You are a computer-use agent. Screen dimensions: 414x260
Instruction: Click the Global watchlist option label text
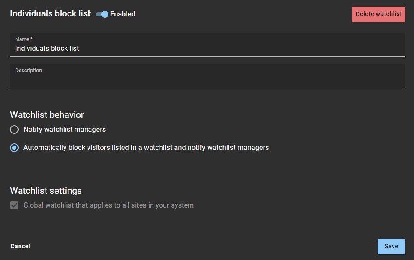(108, 205)
